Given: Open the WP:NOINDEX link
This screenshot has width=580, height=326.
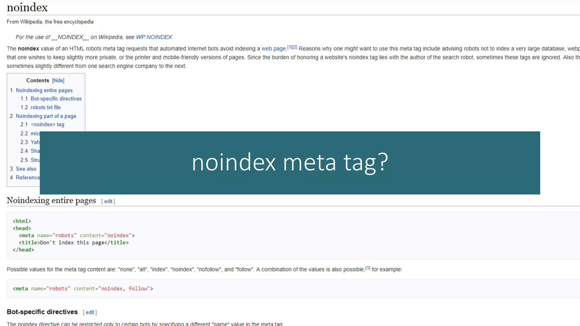Looking at the screenshot, I should tap(154, 37).
